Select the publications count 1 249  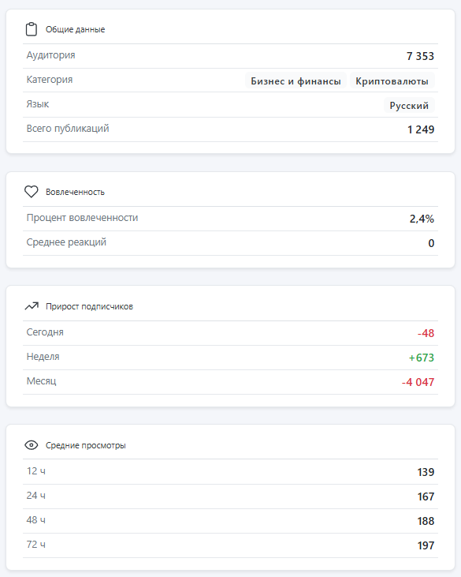(x=421, y=129)
